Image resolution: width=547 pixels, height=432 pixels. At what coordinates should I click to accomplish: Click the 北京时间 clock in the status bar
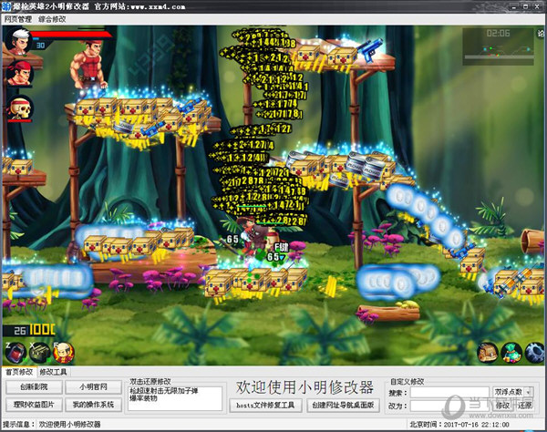459,425
